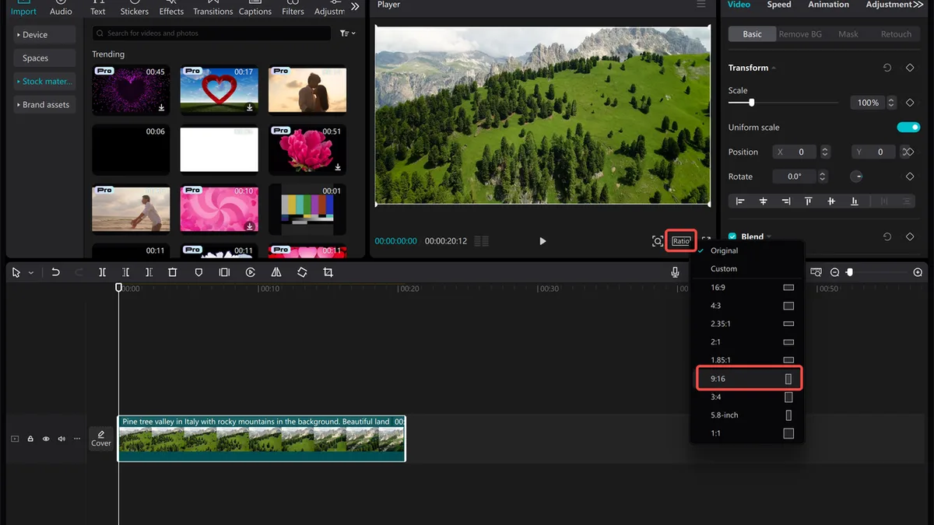Click the timeline zoom slider handle
This screenshot has height=525, width=934.
(849, 272)
